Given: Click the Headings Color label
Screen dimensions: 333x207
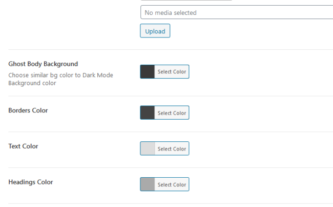Looking at the screenshot, I should (31, 182).
